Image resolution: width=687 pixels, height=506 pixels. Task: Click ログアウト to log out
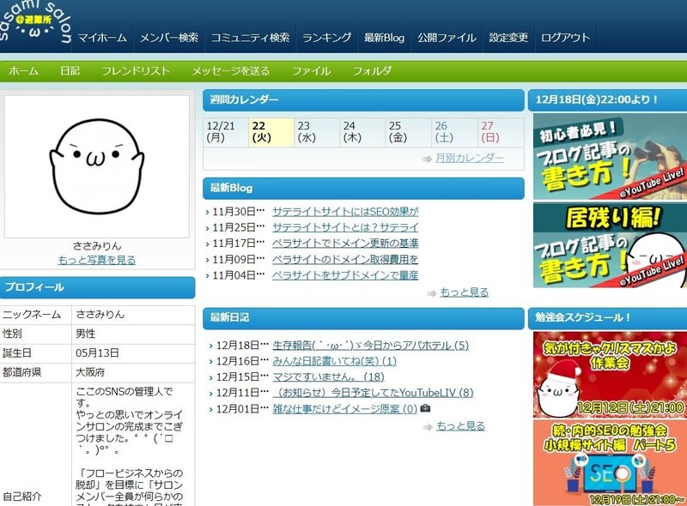565,38
